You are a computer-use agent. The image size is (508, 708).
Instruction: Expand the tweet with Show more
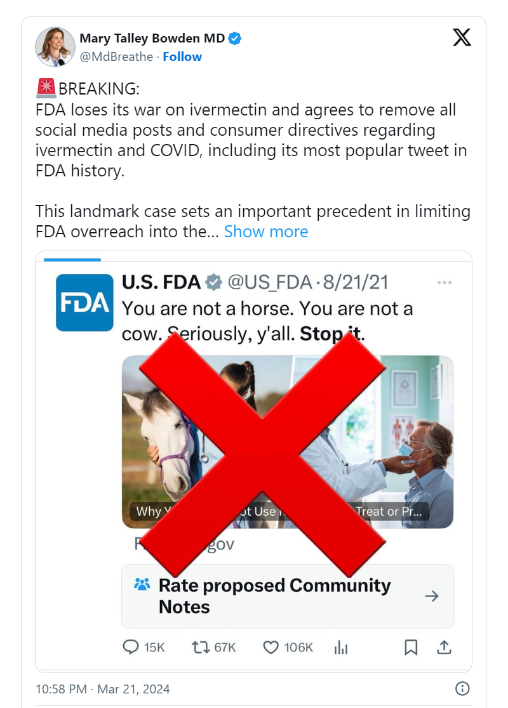pos(267,232)
